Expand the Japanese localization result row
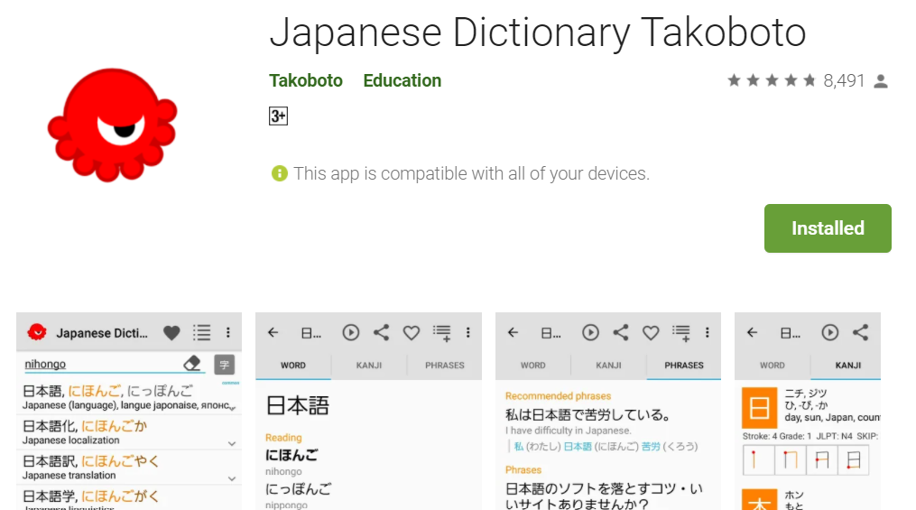Viewport: 916px width, 510px height. (232, 444)
